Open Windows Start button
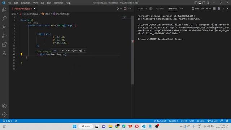 pyautogui.click(x=75, y=126)
